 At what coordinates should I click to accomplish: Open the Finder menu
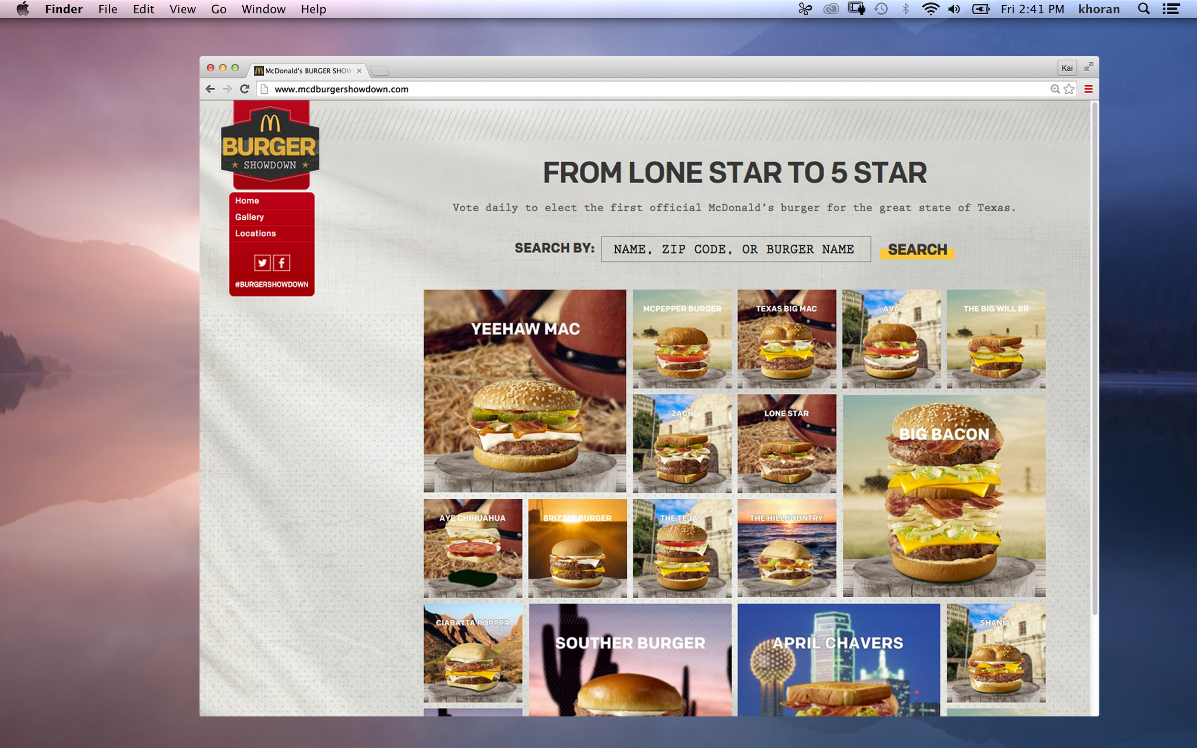click(63, 9)
